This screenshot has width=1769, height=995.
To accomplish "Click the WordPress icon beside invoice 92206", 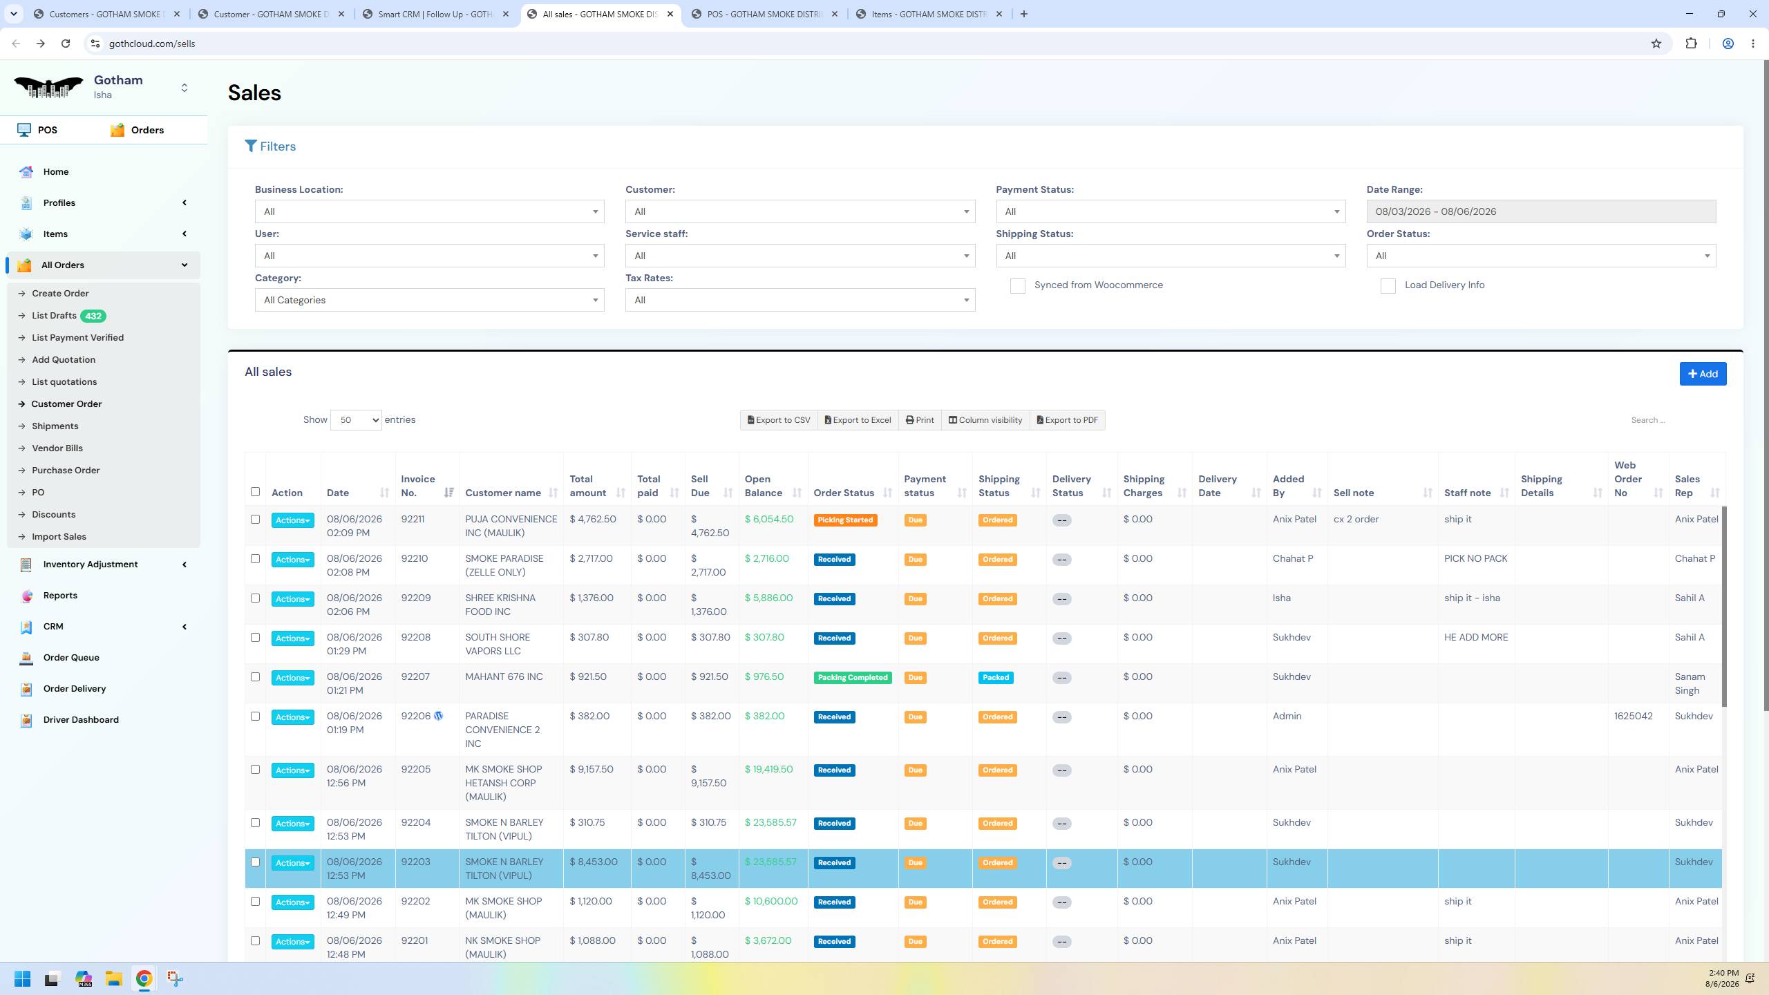I will pos(438,716).
